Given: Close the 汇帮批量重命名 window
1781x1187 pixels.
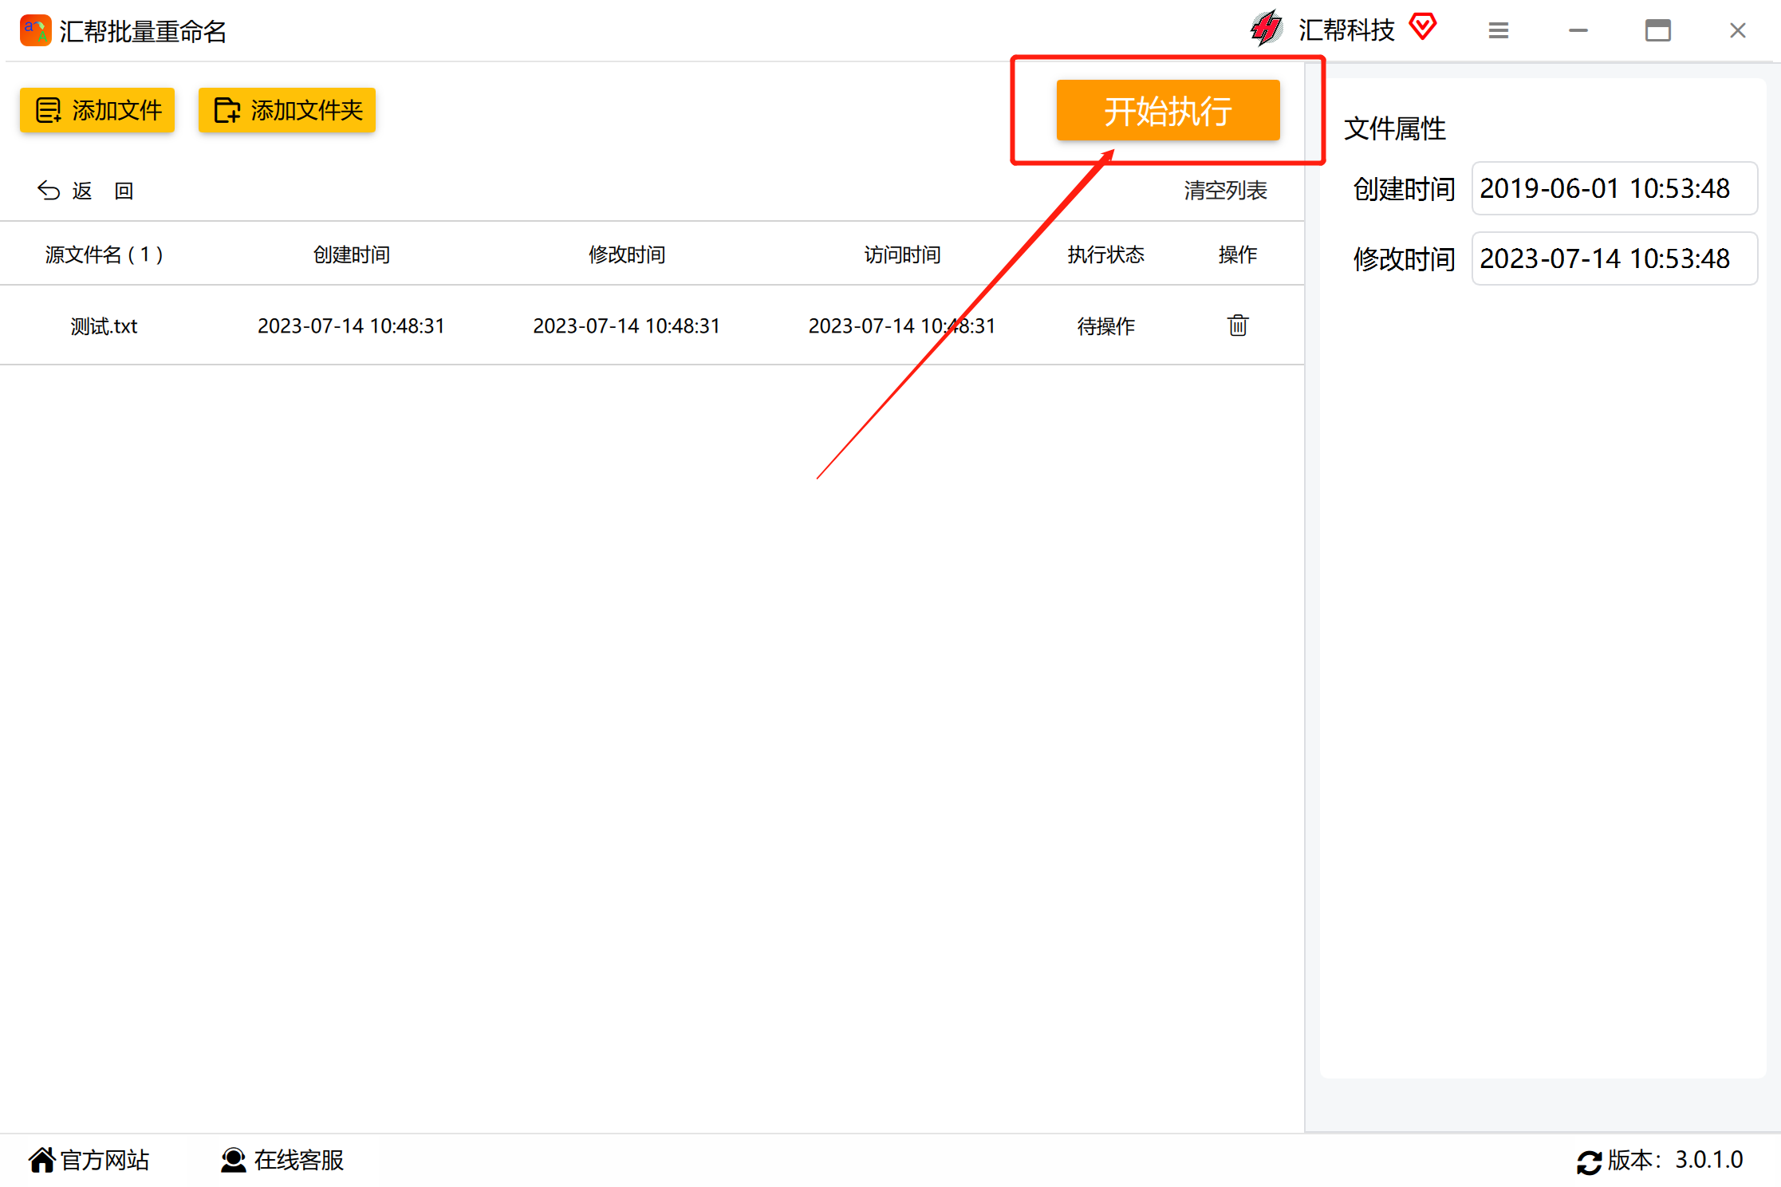Looking at the screenshot, I should click(1737, 30).
